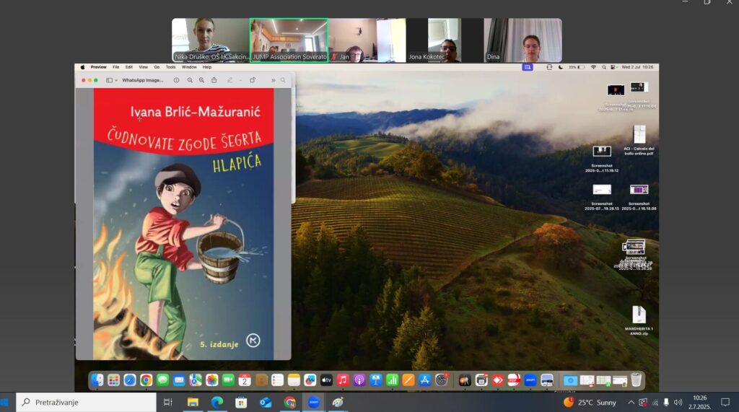Click the purple screen-sharing menu bar icon
This screenshot has width=739, height=412.
528,67
